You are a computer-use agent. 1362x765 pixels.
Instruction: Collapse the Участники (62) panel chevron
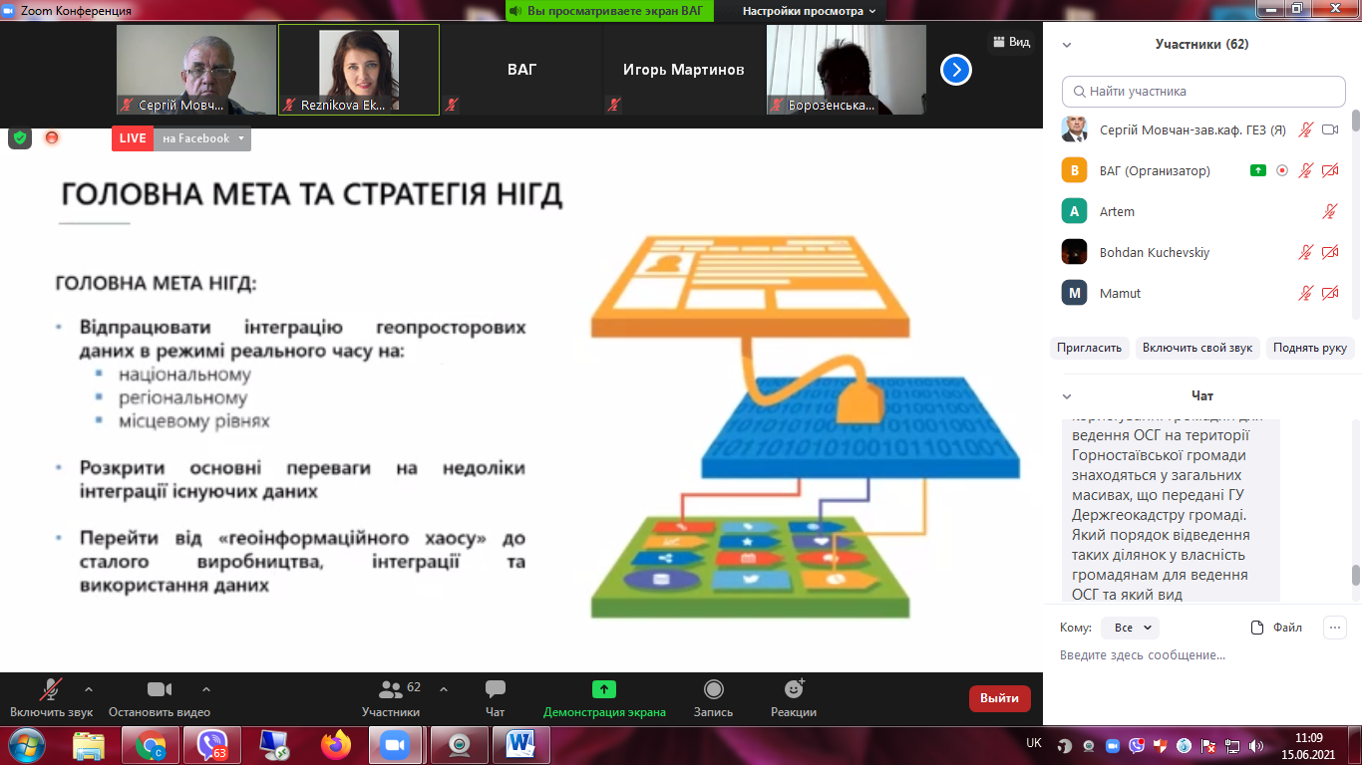coord(1067,45)
